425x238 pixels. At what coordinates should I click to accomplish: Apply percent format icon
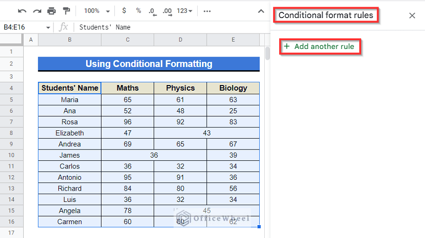coord(139,11)
